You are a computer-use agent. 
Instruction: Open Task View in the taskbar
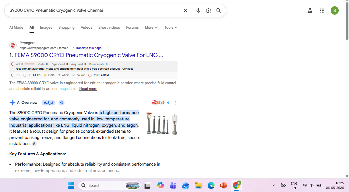coord(147,185)
